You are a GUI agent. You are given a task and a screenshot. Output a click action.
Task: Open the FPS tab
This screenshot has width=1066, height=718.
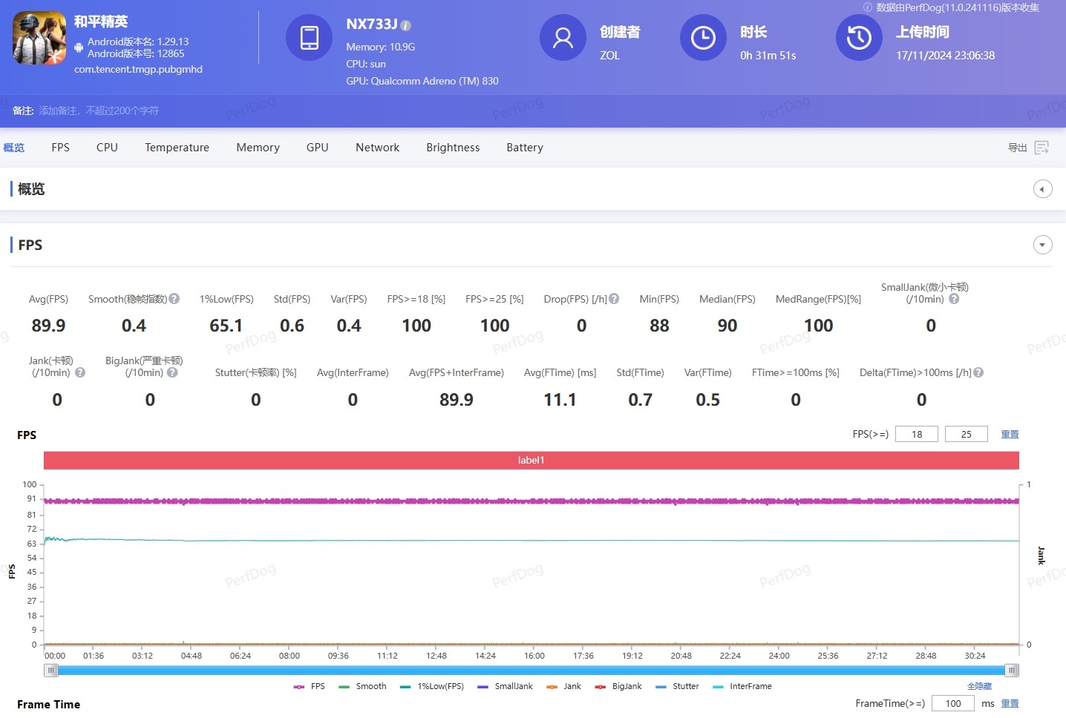pos(61,148)
